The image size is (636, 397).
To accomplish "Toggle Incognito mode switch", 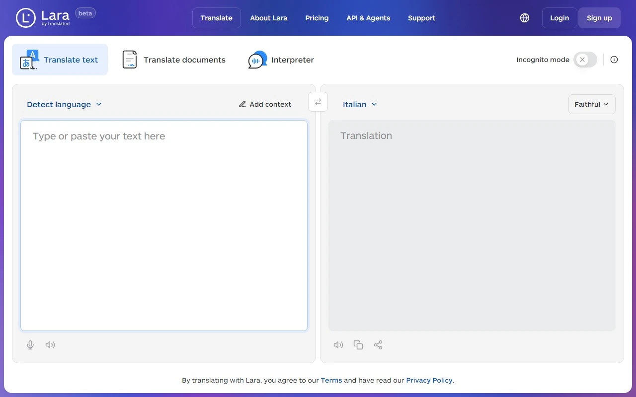I will click(x=585, y=60).
